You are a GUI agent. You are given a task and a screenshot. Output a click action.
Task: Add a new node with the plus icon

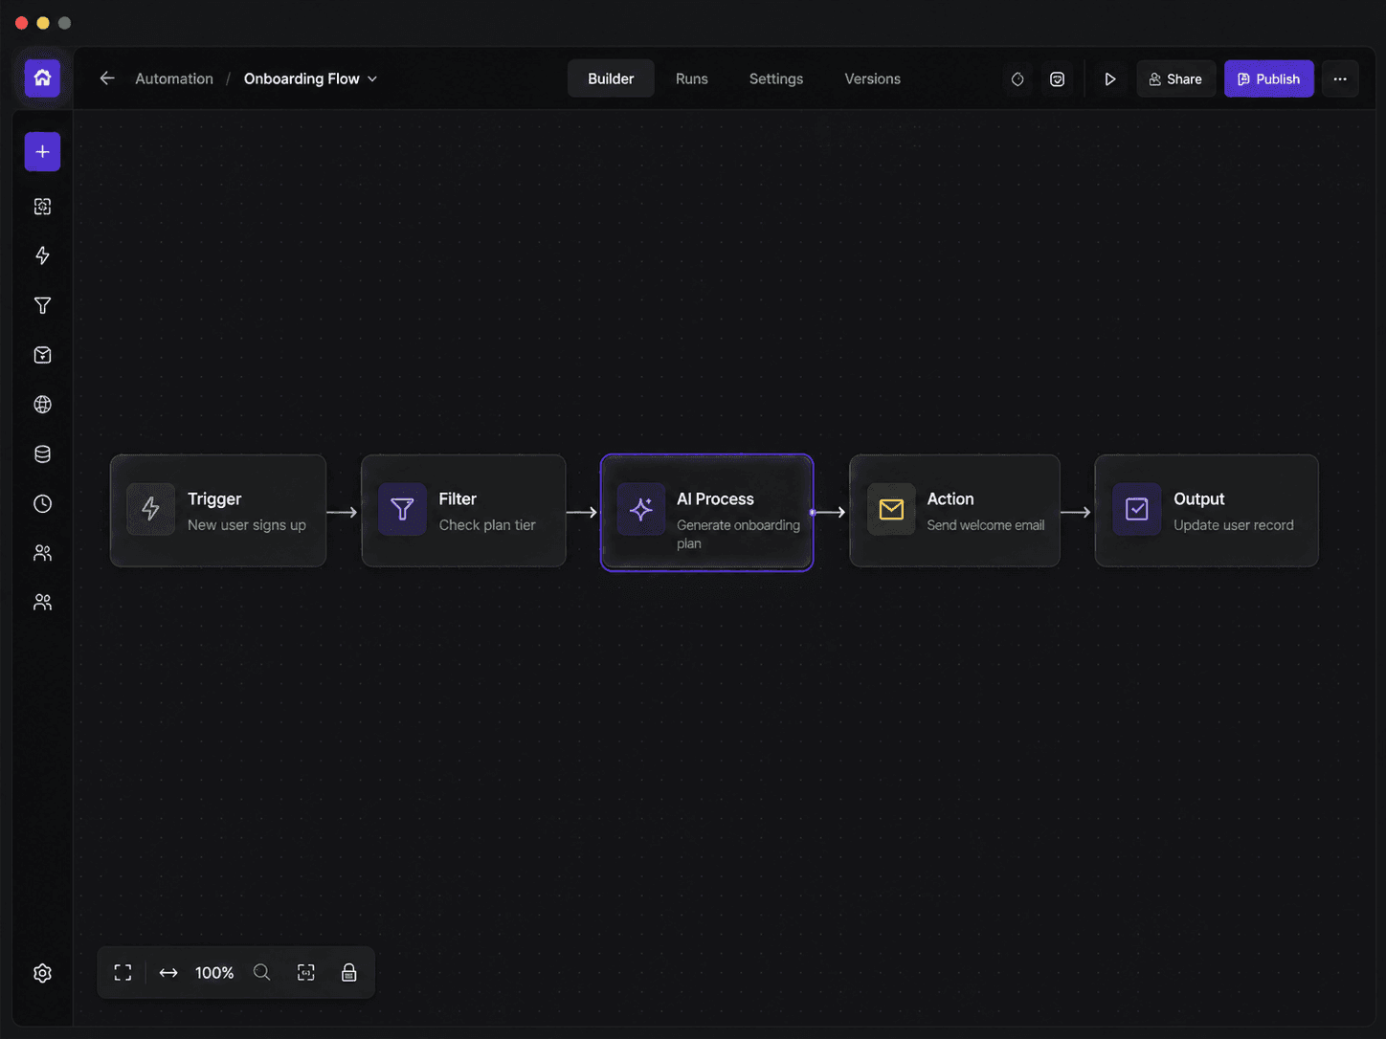point(42,151)
